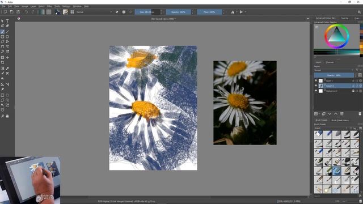This screenshot has height=204, width=363.
Task: Select the Rectangle shape tool
Action: click(x=2, y=37)
